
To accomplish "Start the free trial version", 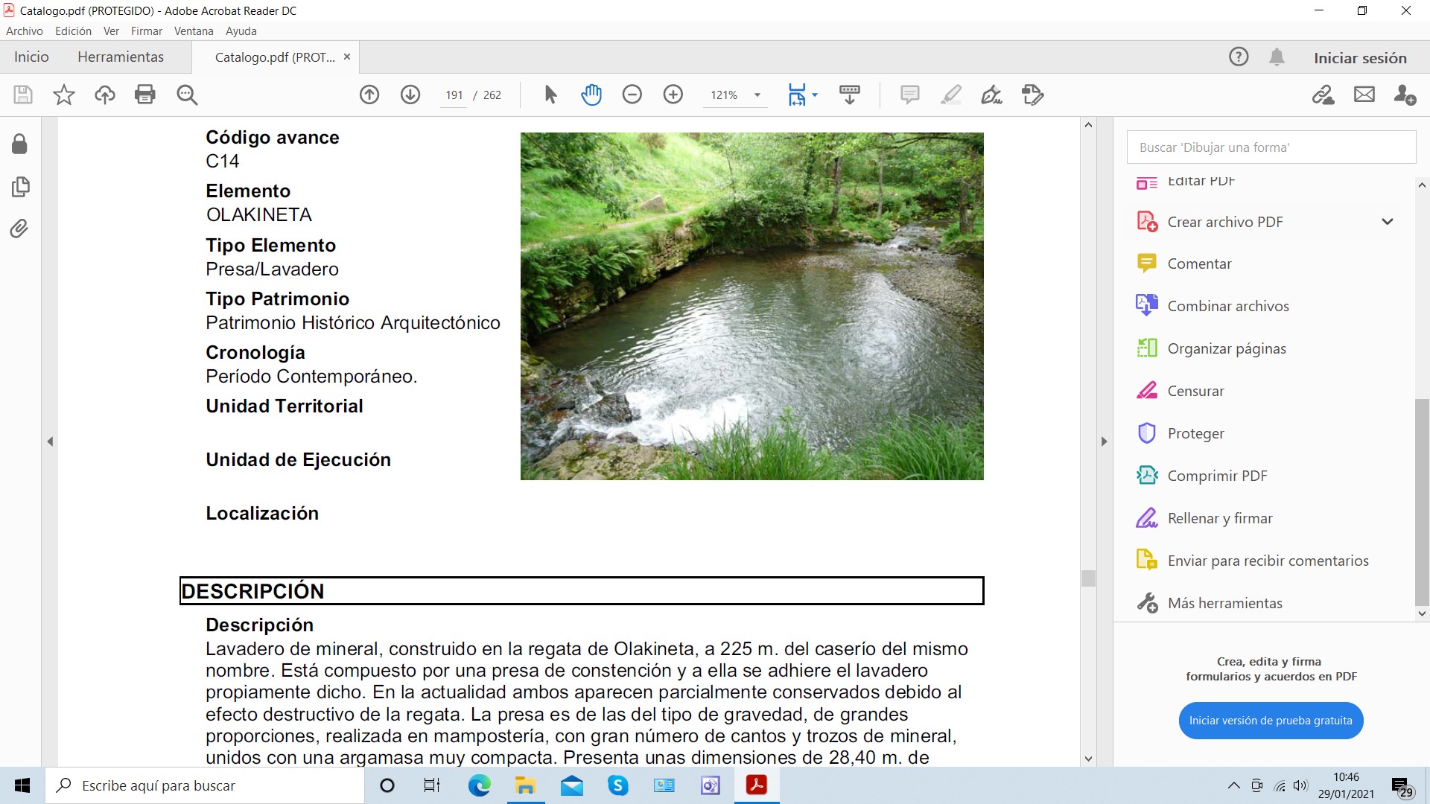I will click(1271, 721).
